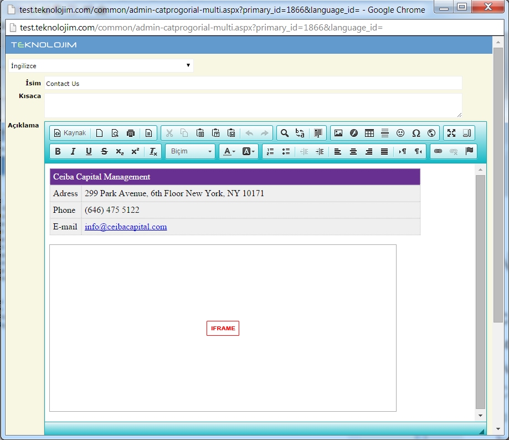This screenshot has width=509, height=440.
Task: Select the IFRAME placeholder
Action: (x=223, y=328)
